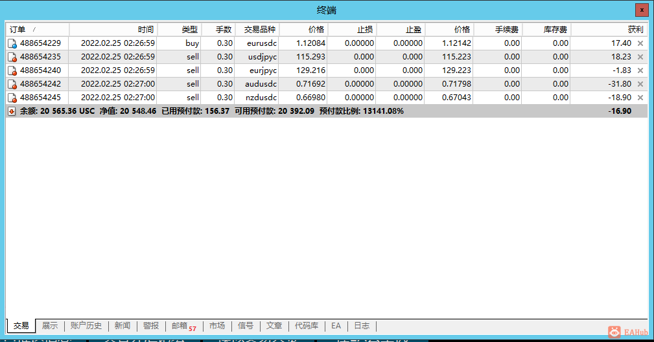Sort by the 止损 column header
The width and height of the screenshot is (654, 342).
(352, 30)
